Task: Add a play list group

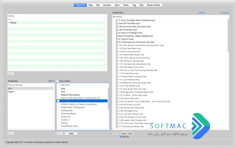Action: point(9,133)
